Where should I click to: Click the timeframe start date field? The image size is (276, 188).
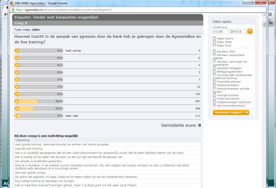(x=220, y=32)
